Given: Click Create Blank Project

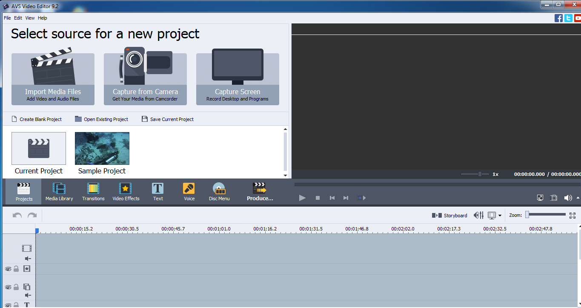Looking at the screenshot, I should point(37,119).
